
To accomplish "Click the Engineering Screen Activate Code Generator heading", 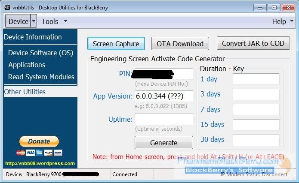I will (x=157, y=59).
